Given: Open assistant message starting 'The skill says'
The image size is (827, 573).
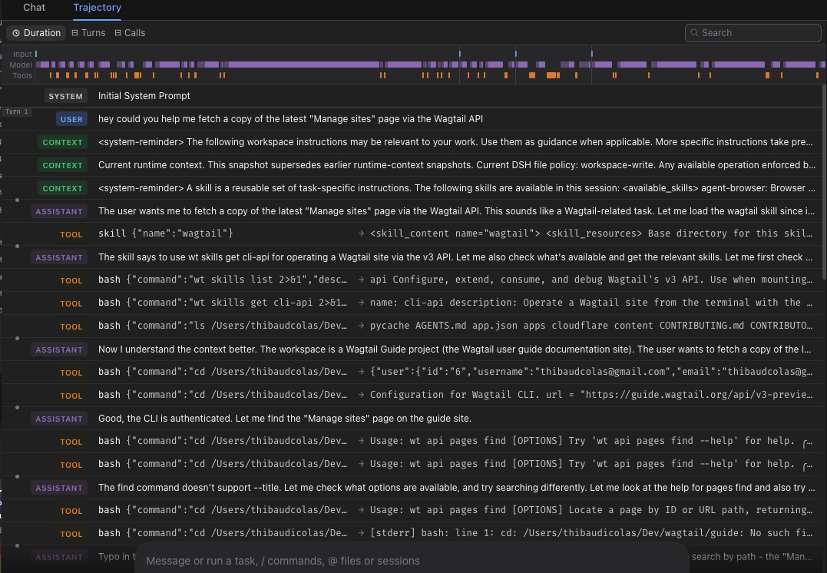Looking at the screenshot, I should (412, 257).
